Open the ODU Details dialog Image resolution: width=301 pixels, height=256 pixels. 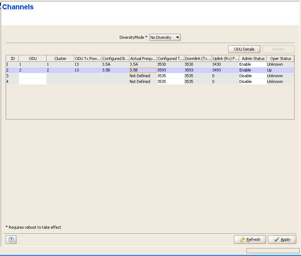coord(244,49)
